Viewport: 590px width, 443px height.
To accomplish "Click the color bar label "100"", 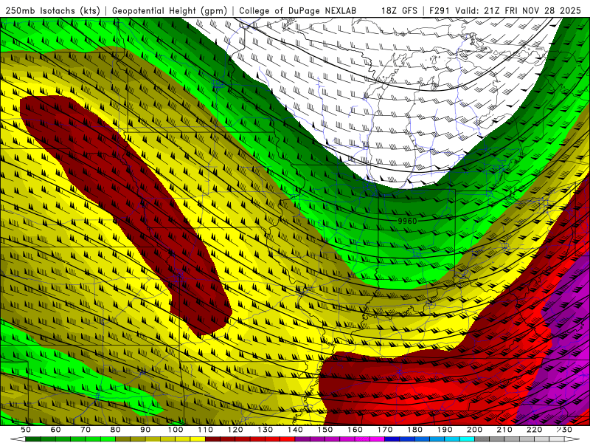I will 176,430.
